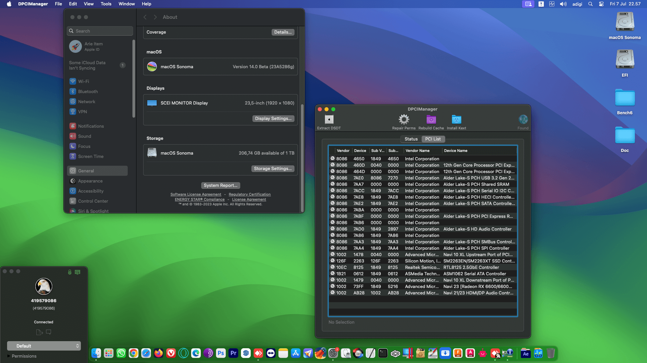This screenshot has width=647, height=363.
Task: Open WhatsApp from the Dock
Action: [x=121, y=353]
